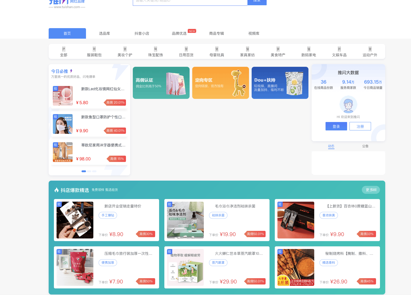The image size is (411, 295).
Task: Show the 动态 feed tab
Action: click(331, 146)
